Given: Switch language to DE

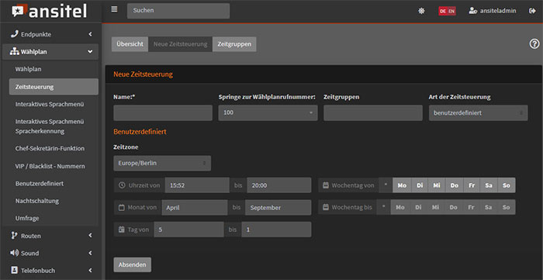Looking at the screenshot, I should (443, 11).
